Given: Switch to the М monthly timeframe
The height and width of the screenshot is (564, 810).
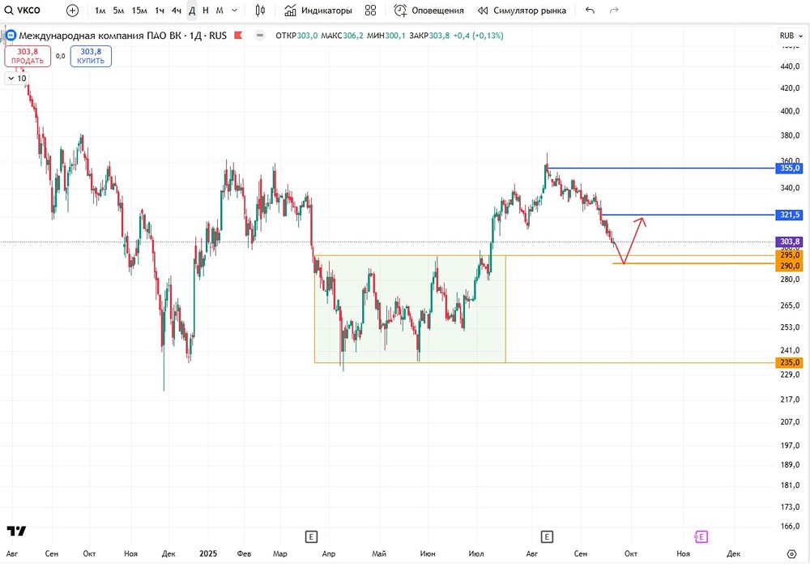Looking at the screenshot, I should point(219,11).
